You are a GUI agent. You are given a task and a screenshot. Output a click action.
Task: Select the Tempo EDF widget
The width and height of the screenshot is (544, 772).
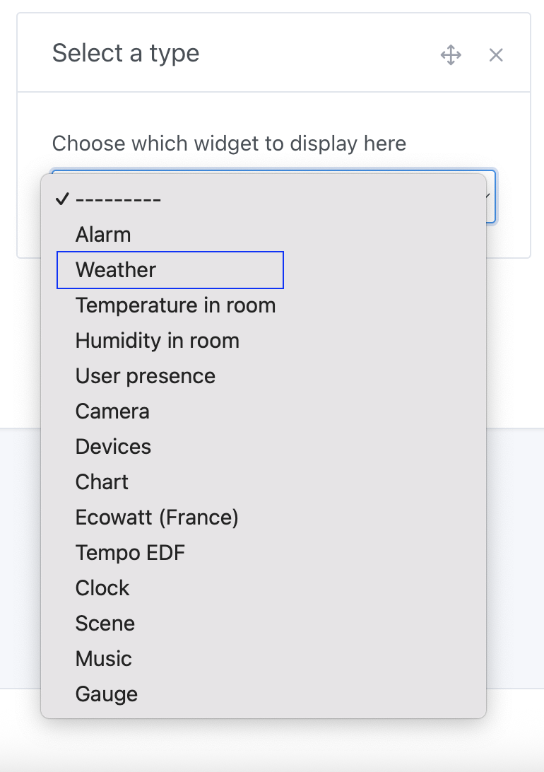tap(130, 552)
